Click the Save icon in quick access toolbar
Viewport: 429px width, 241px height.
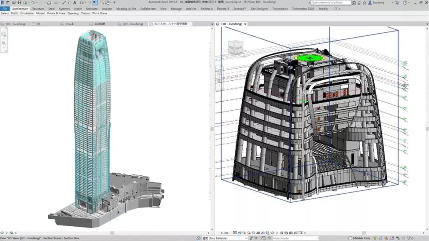(x=19, y=3)
